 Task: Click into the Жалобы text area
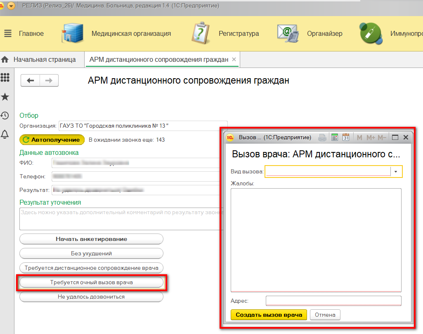point(316,240)
